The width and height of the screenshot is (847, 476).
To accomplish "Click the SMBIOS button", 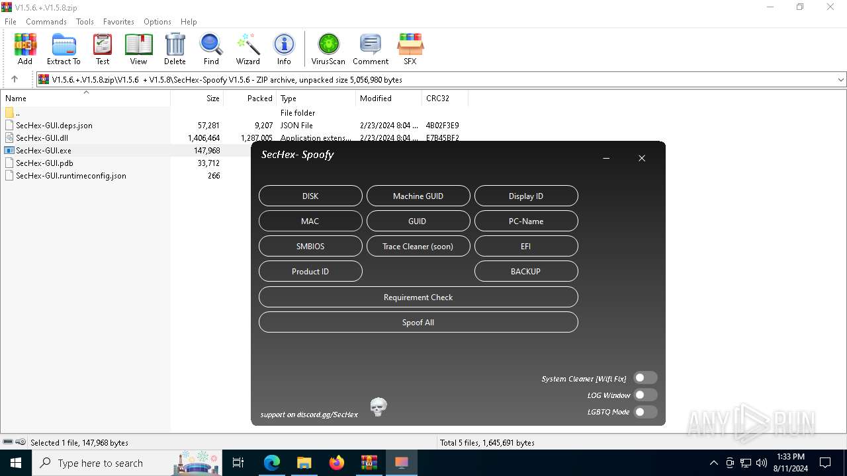I will pos(310,246).
